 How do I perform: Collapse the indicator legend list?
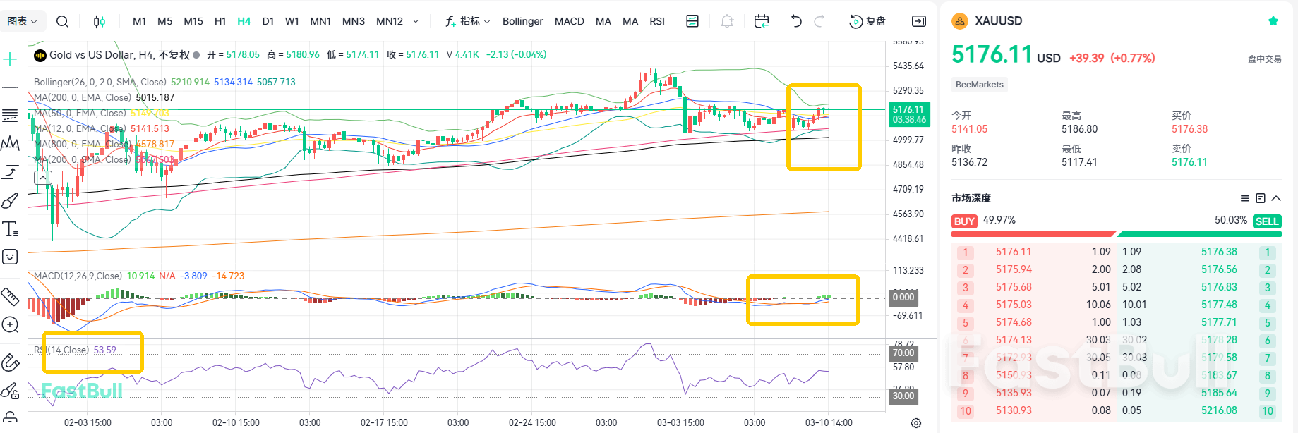click(x=43, y=178)
